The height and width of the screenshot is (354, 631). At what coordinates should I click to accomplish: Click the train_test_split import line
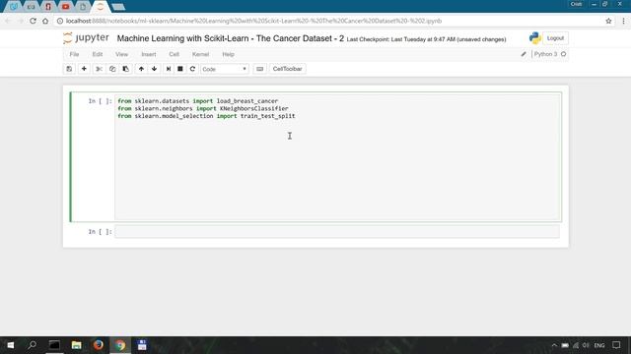point(206,116)
